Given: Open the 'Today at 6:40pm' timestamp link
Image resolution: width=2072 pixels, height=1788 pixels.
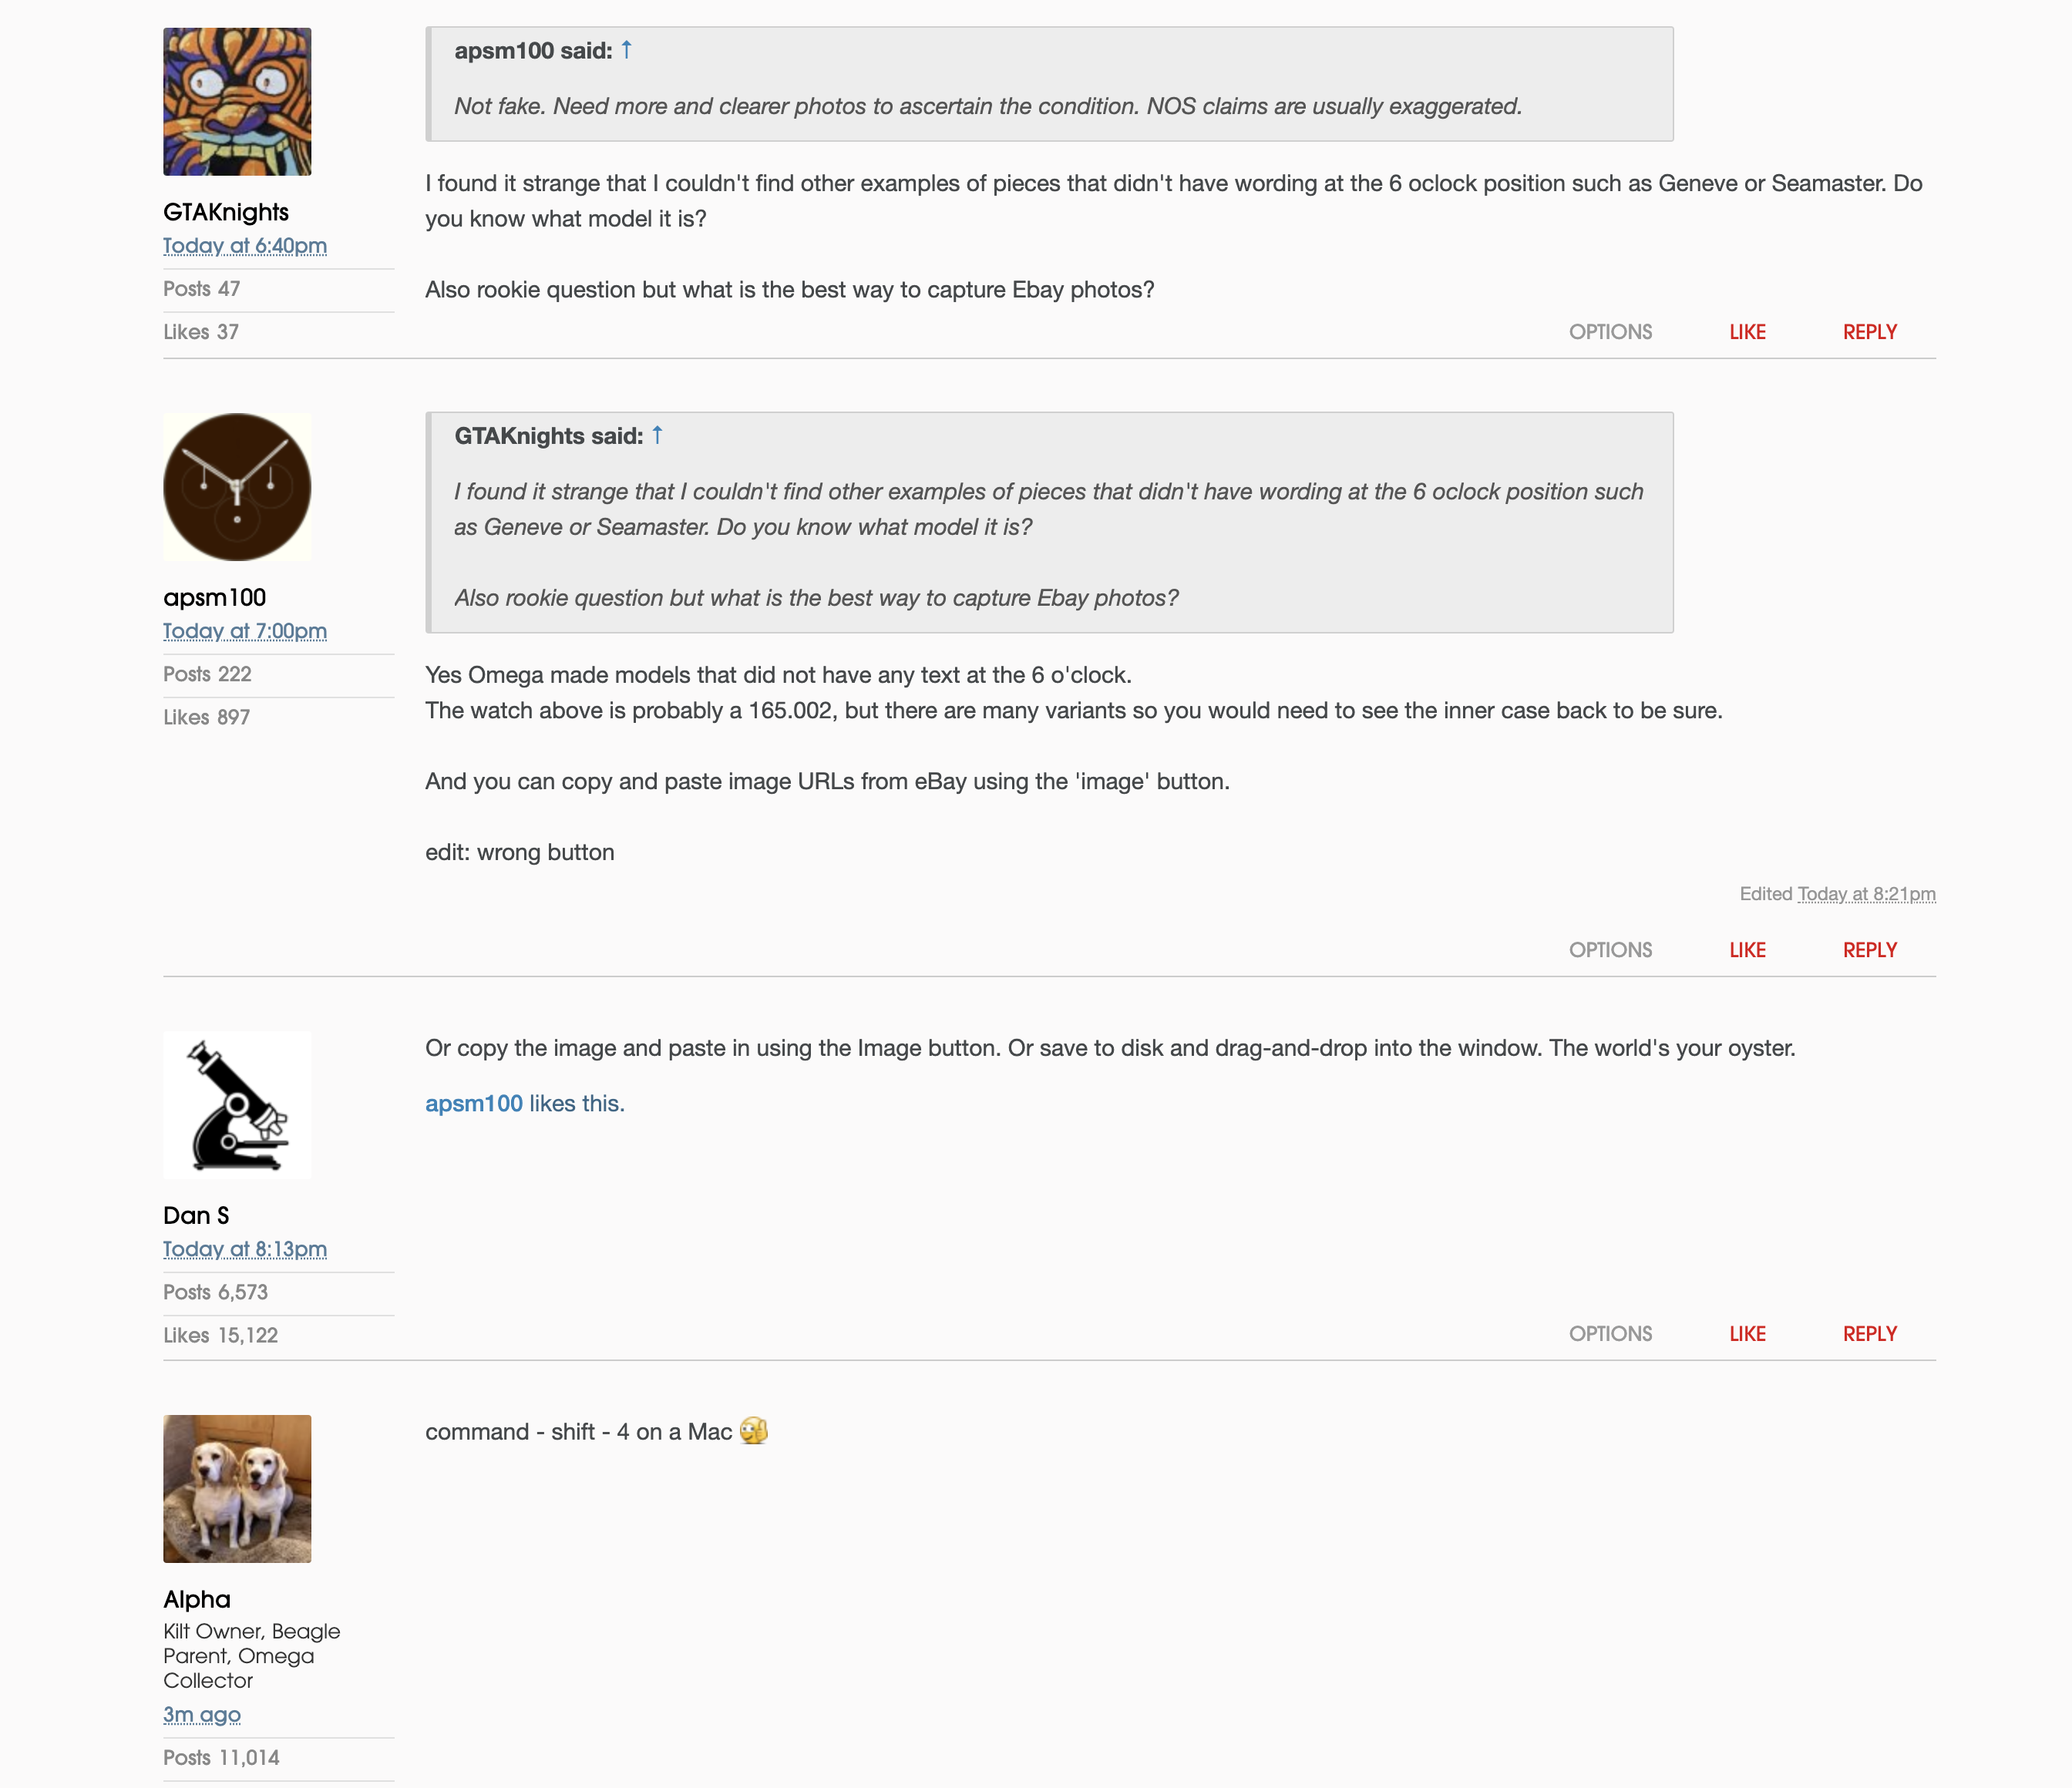Looking at the screenshot, I should (245, 246).
